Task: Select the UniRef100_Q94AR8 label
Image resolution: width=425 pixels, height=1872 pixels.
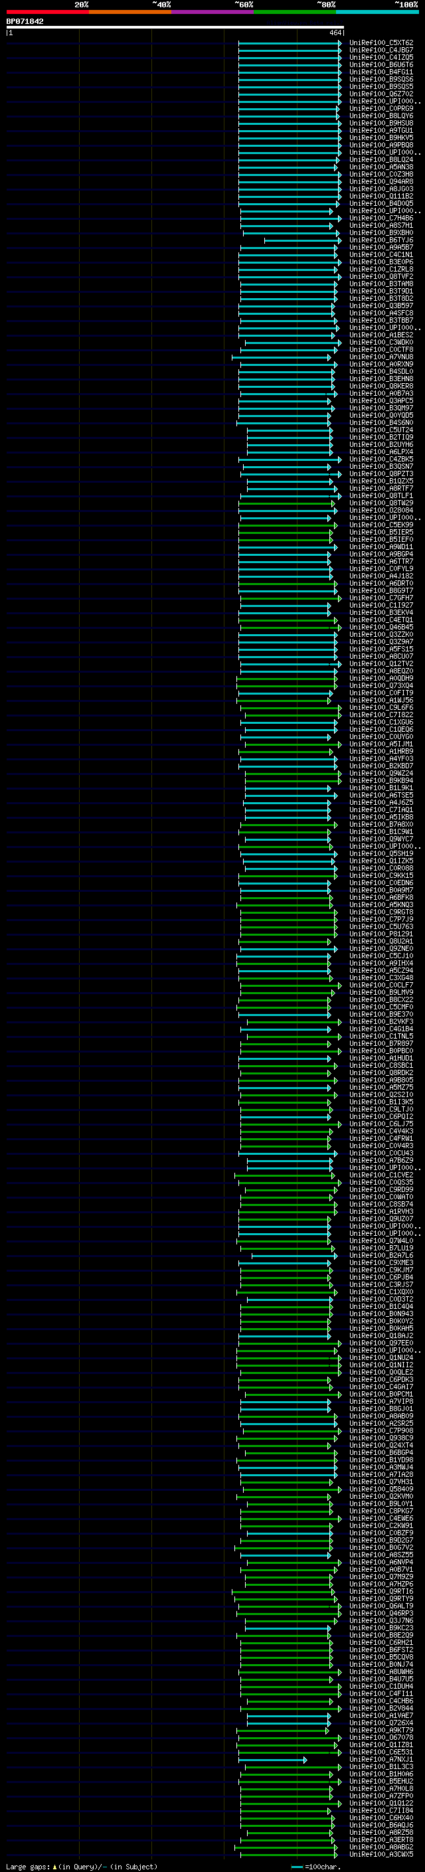Action: (381, 182)
